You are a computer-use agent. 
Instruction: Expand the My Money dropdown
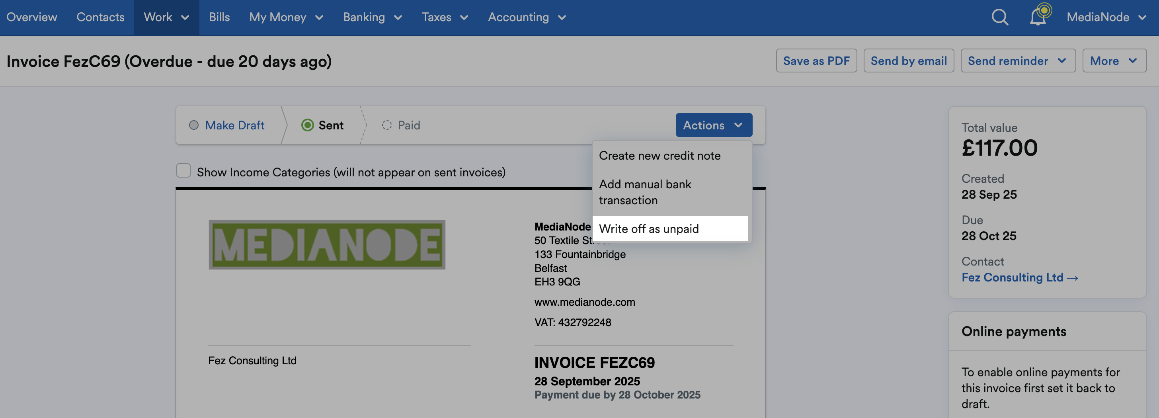point(286,17)
